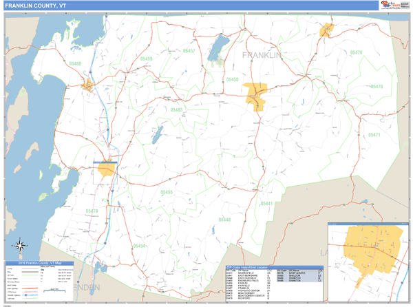Select ZIP code label 05455
This screenshot has height=307, width=413.
pyautogui.click(x=167, y=192)
